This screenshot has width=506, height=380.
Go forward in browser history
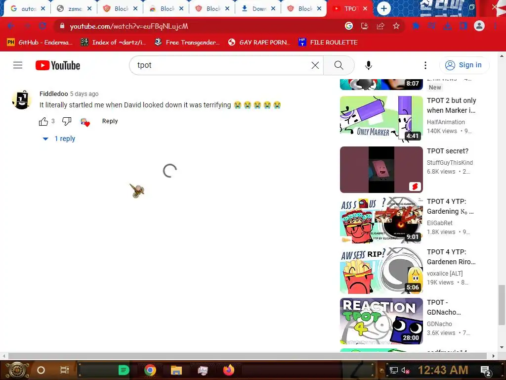coord(27,26)
